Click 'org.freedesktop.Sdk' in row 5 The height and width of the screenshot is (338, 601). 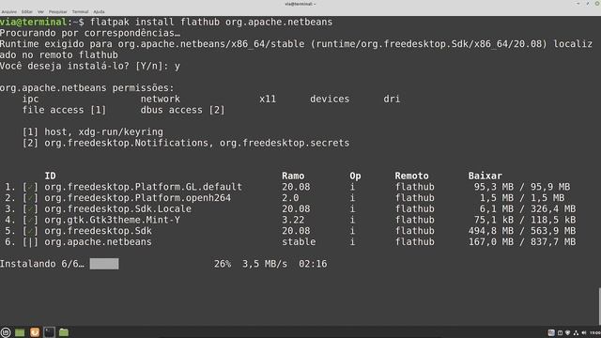(x=98, y=231)
